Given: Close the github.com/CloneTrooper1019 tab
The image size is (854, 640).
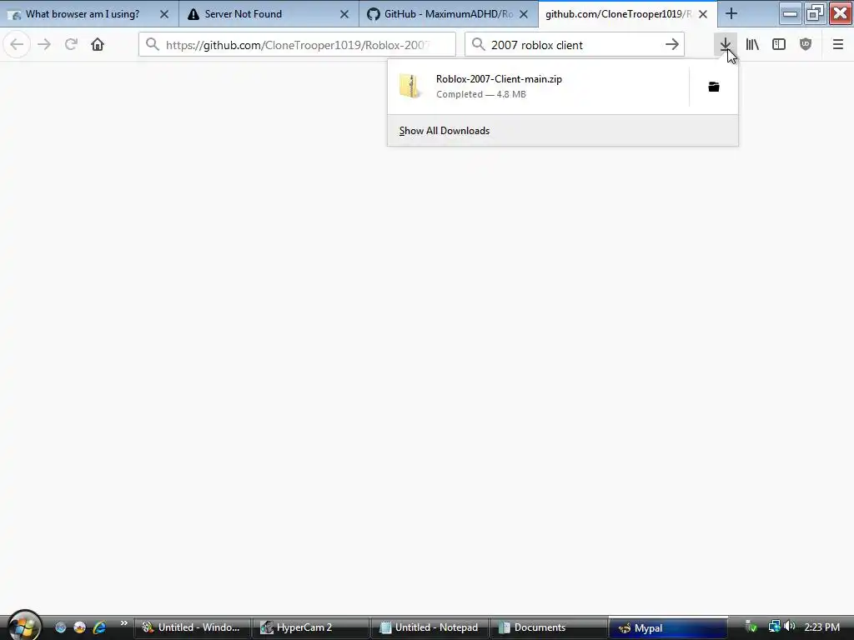Looking at the screenshot, I should (703, 14).
